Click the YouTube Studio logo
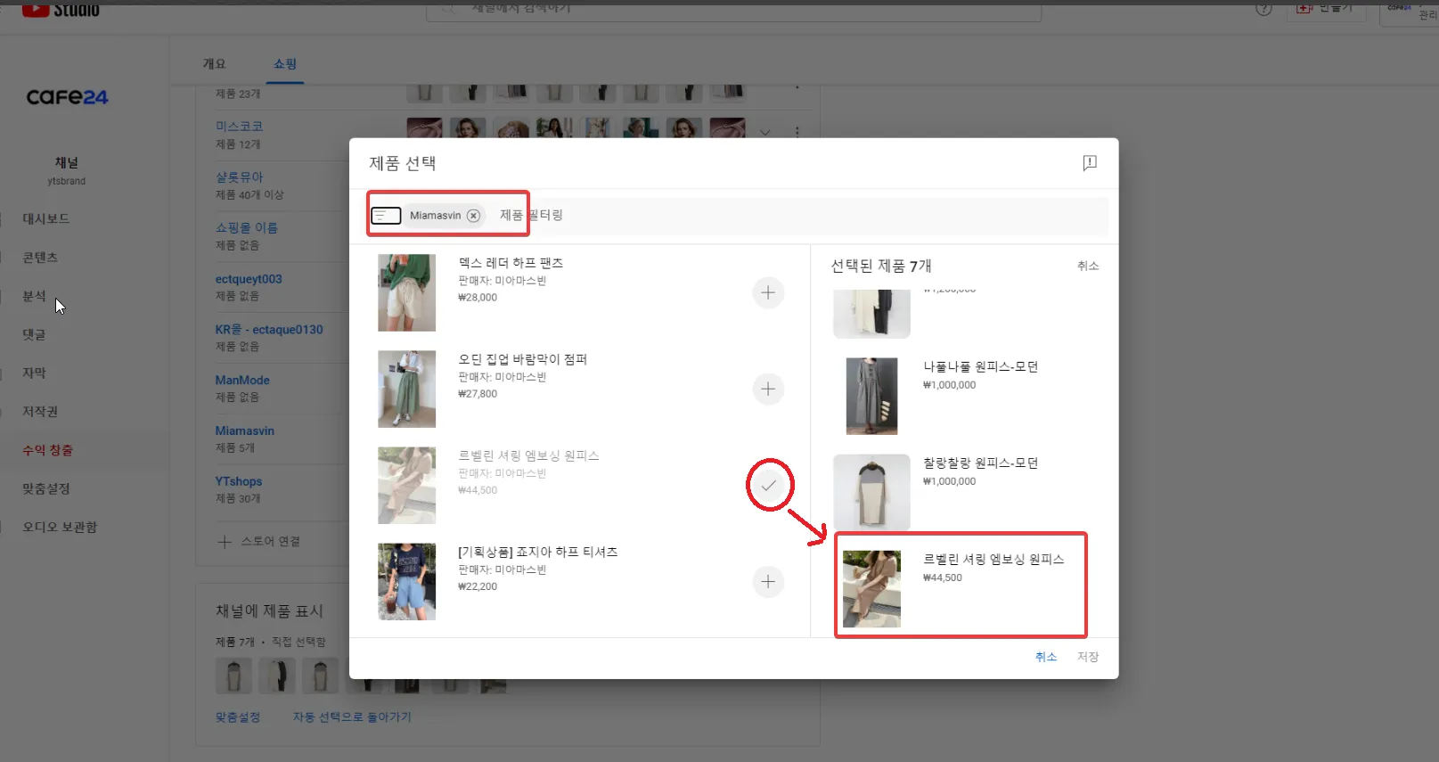The height and width of the screenshot is (762, 1439). click(x=61, y=9)
